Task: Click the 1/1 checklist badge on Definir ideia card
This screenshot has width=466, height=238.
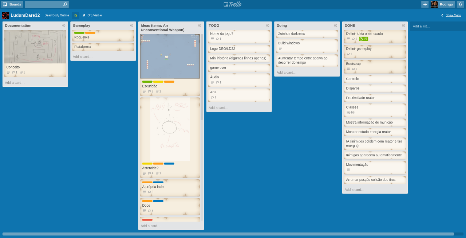Action: tap(363, 39)
